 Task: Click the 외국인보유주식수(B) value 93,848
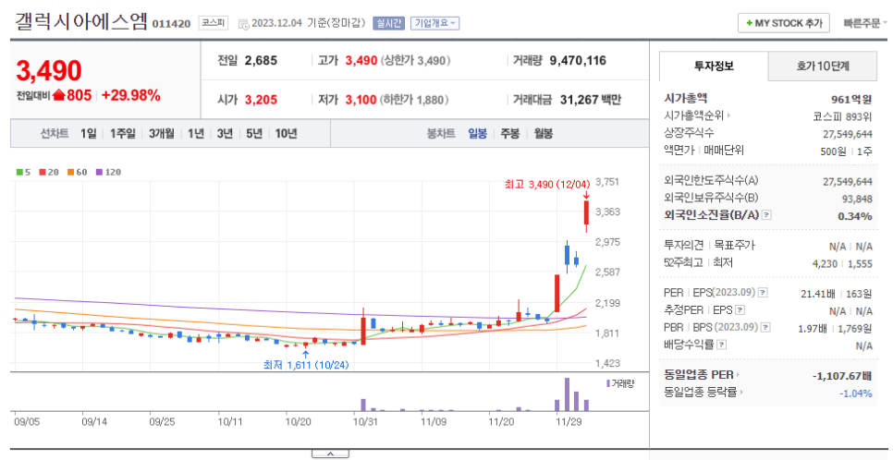[857, 199]
